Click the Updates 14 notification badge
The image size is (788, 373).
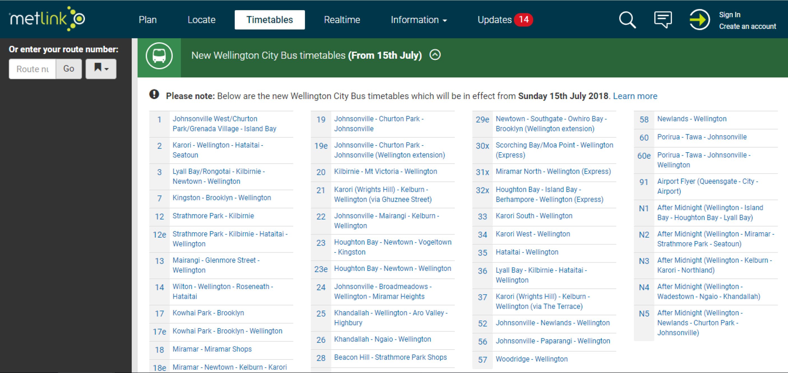coord(523,20)
